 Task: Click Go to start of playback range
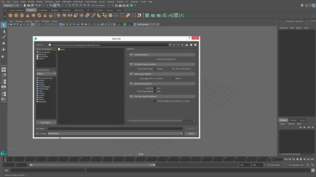(x=286, y=159)
